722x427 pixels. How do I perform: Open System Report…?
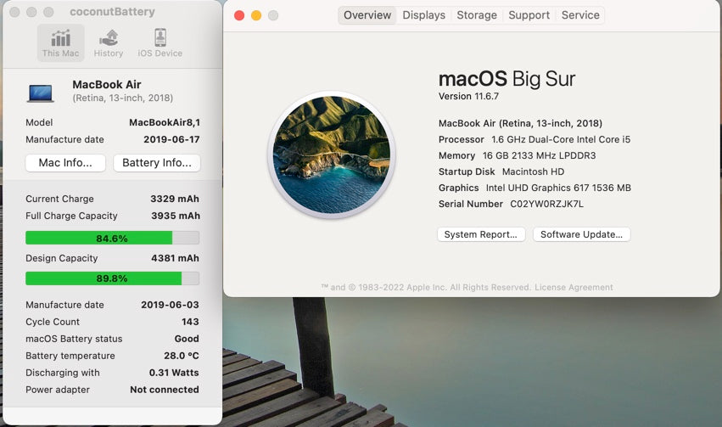481,234
